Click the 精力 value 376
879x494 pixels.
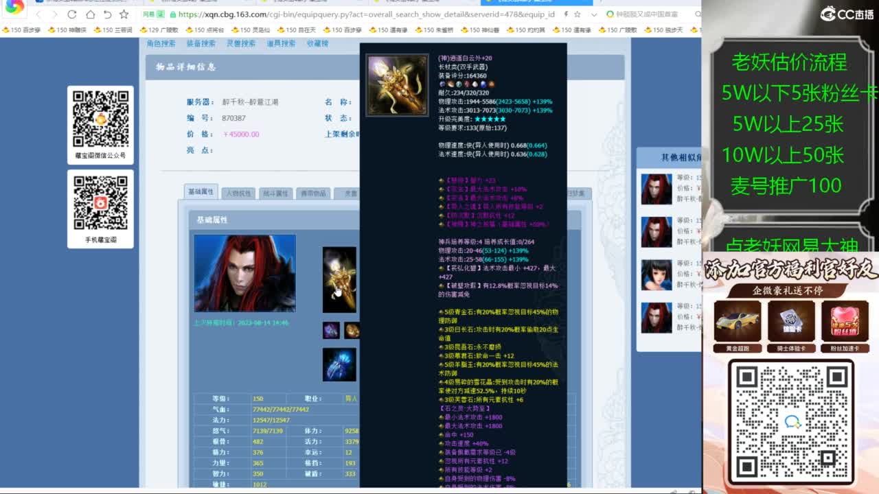click(x=258, y=452)
